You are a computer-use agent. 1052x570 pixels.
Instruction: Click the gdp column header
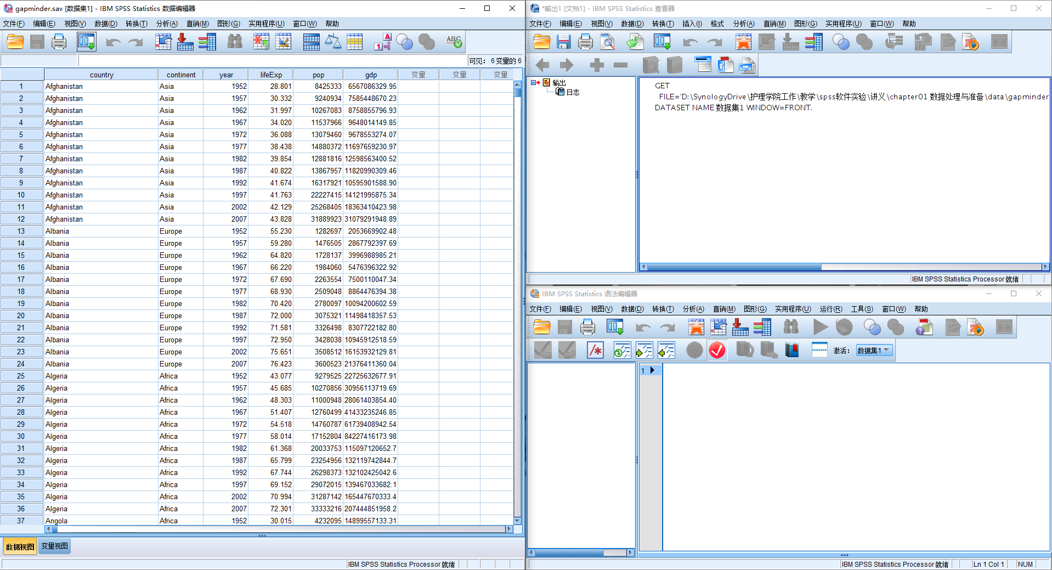pos(371,75)
